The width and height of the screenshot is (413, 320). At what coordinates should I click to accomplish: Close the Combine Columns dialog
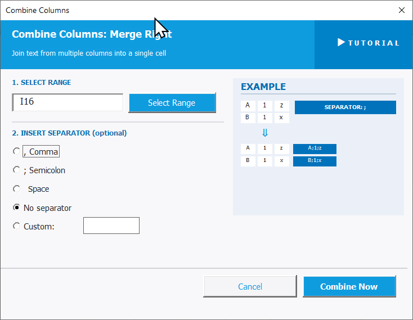click(x=401, y=10)
